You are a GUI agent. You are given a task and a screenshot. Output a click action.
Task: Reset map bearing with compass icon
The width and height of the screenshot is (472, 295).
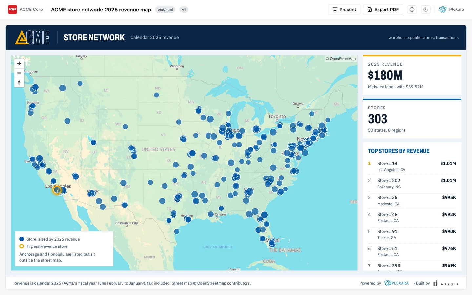(x=19, y=83)
